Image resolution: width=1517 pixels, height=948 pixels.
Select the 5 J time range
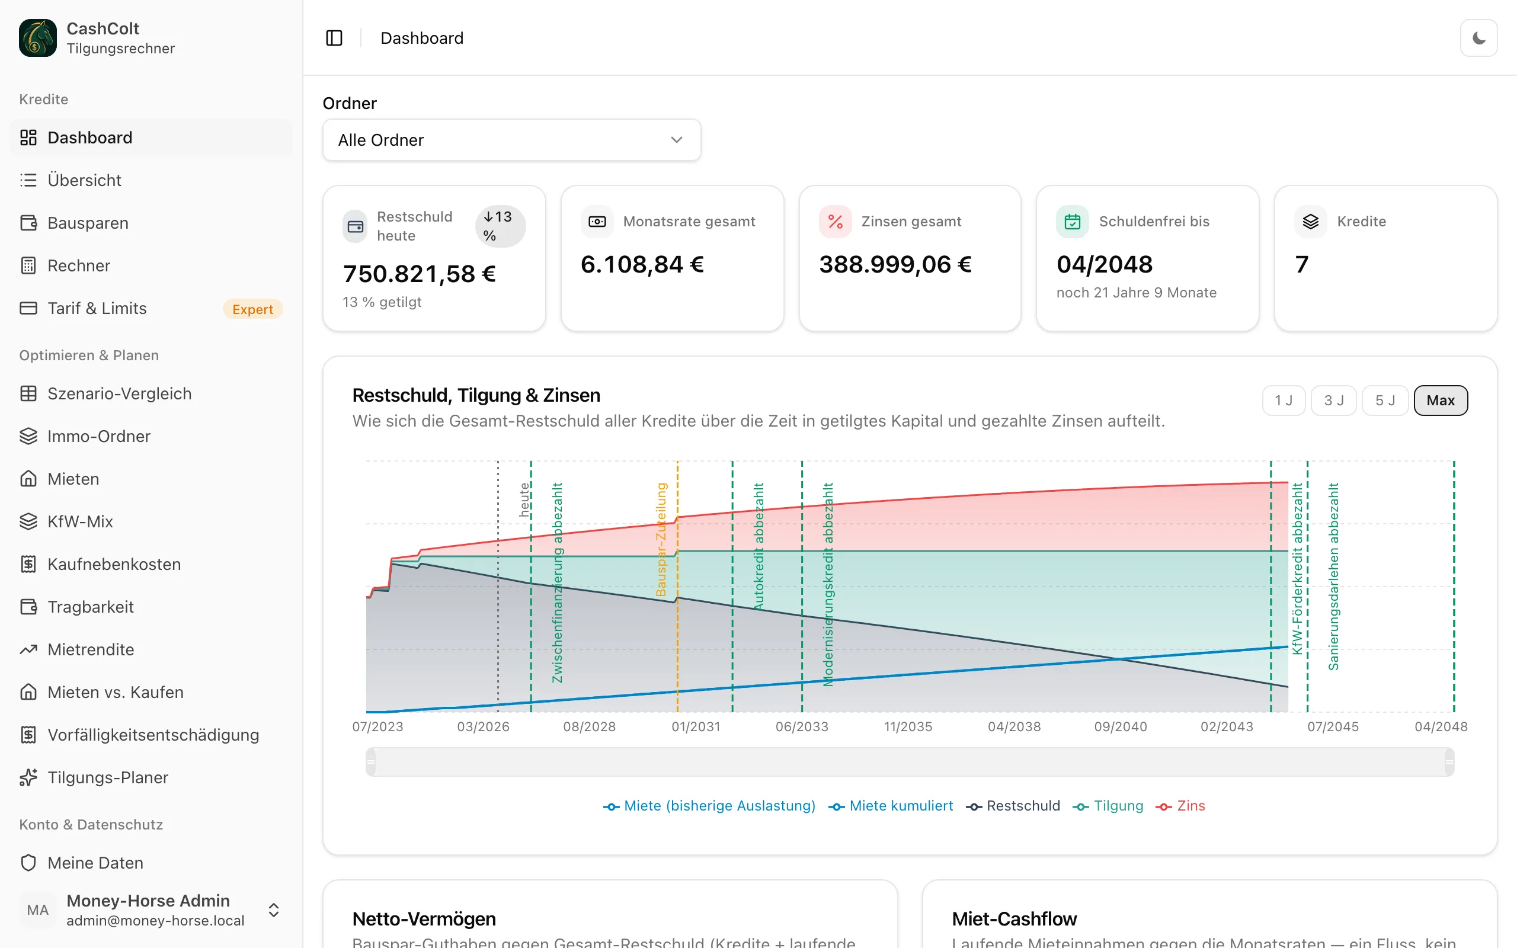pos(1385,400)
